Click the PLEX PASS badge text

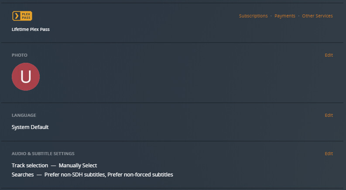25,16
